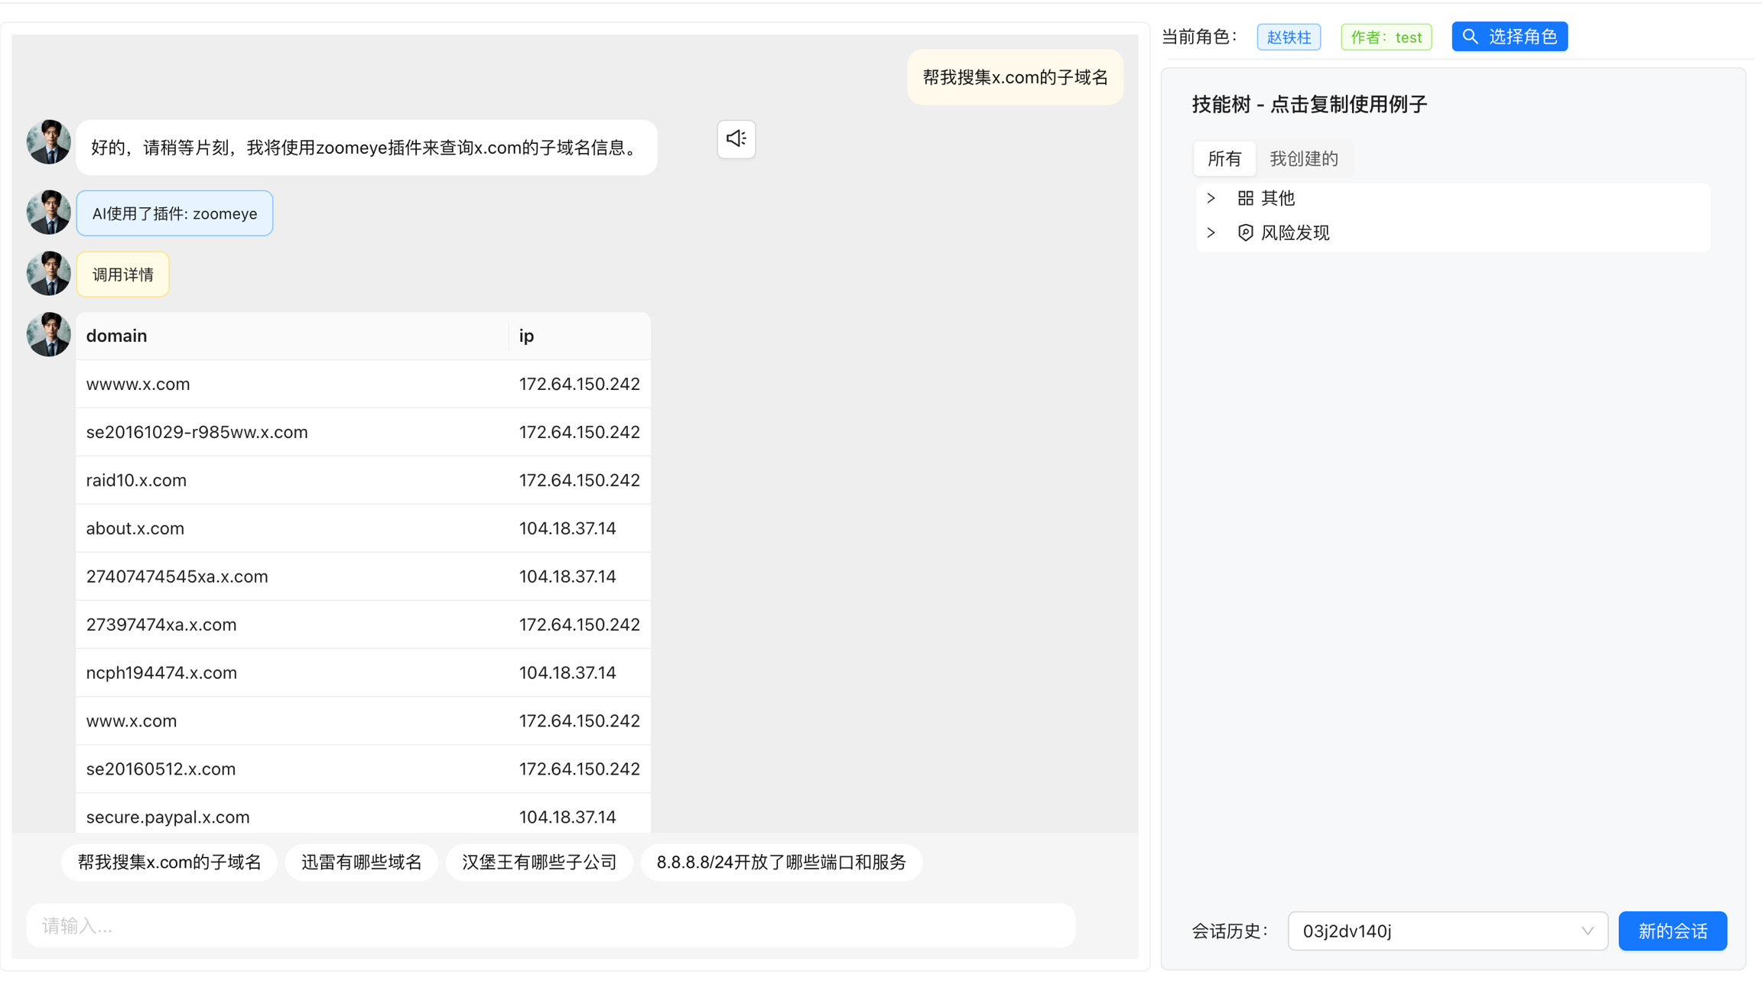
Task: Focus the 请输入 message input field
Action: (x=551, y=926)
